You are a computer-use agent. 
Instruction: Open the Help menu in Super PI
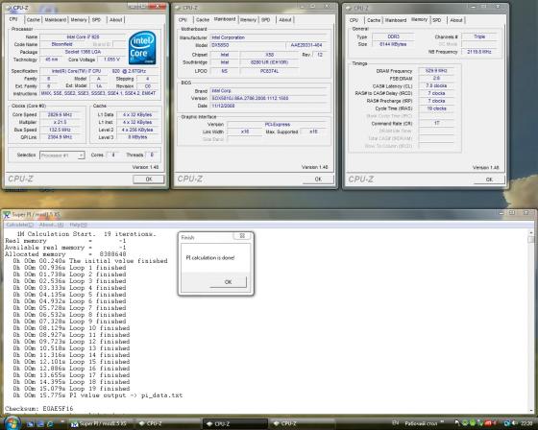click(78, 225)
